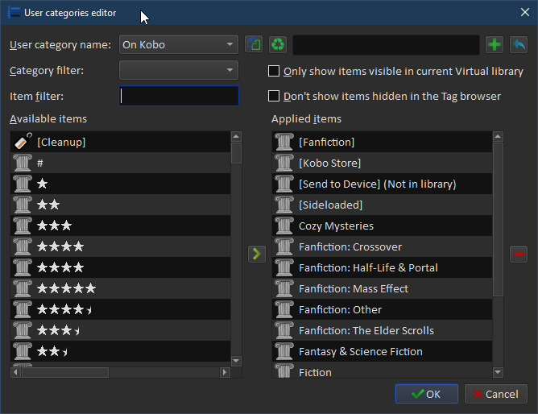Click the Applied items scroll-down arrow

(x=498, y=372)
